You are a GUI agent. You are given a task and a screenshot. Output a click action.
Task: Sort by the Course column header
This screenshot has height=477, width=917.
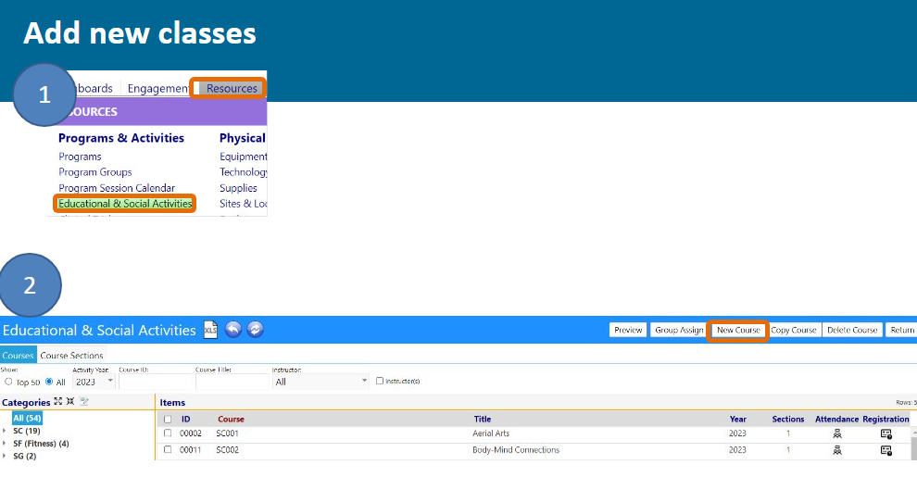231,420
